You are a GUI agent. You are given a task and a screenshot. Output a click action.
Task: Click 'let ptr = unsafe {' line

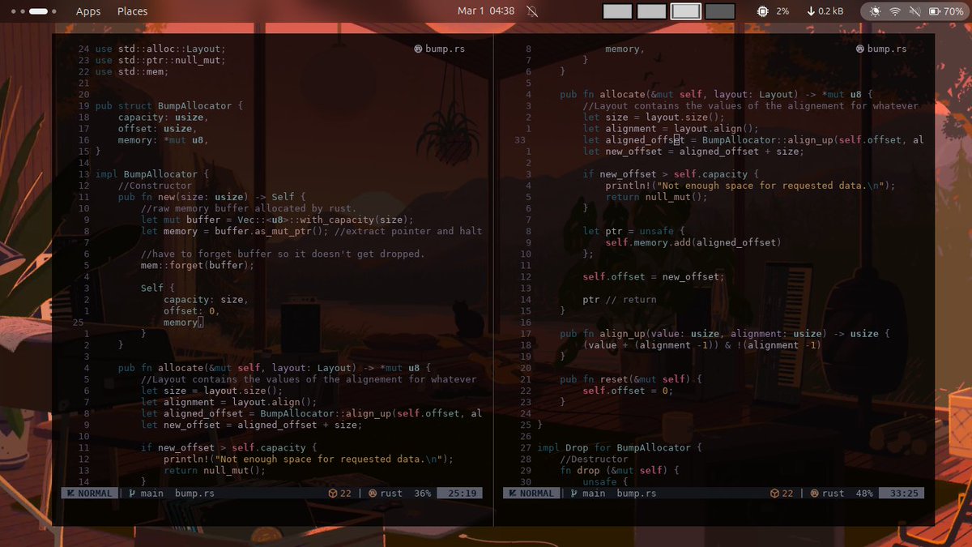(633, 231)
